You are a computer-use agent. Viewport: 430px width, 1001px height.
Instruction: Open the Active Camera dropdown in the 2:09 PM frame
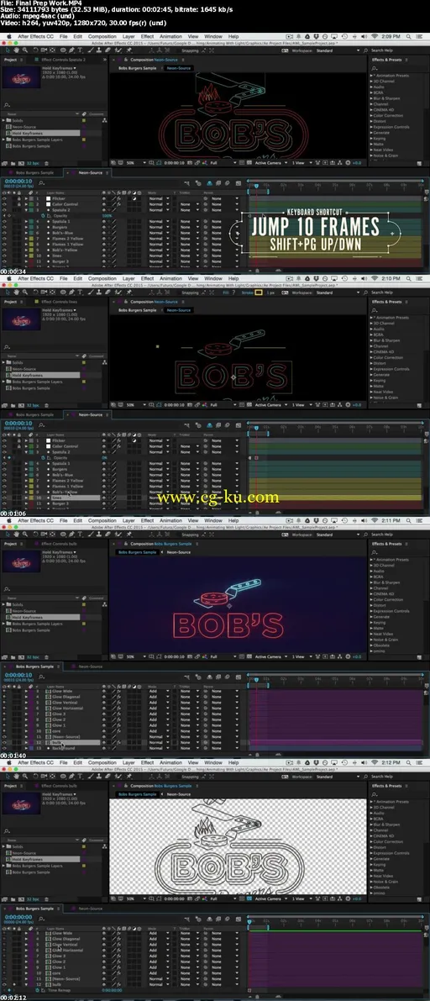tap(271, 163)
